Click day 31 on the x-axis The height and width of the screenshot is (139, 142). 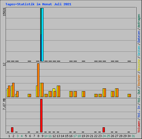(x=133, y=136)
